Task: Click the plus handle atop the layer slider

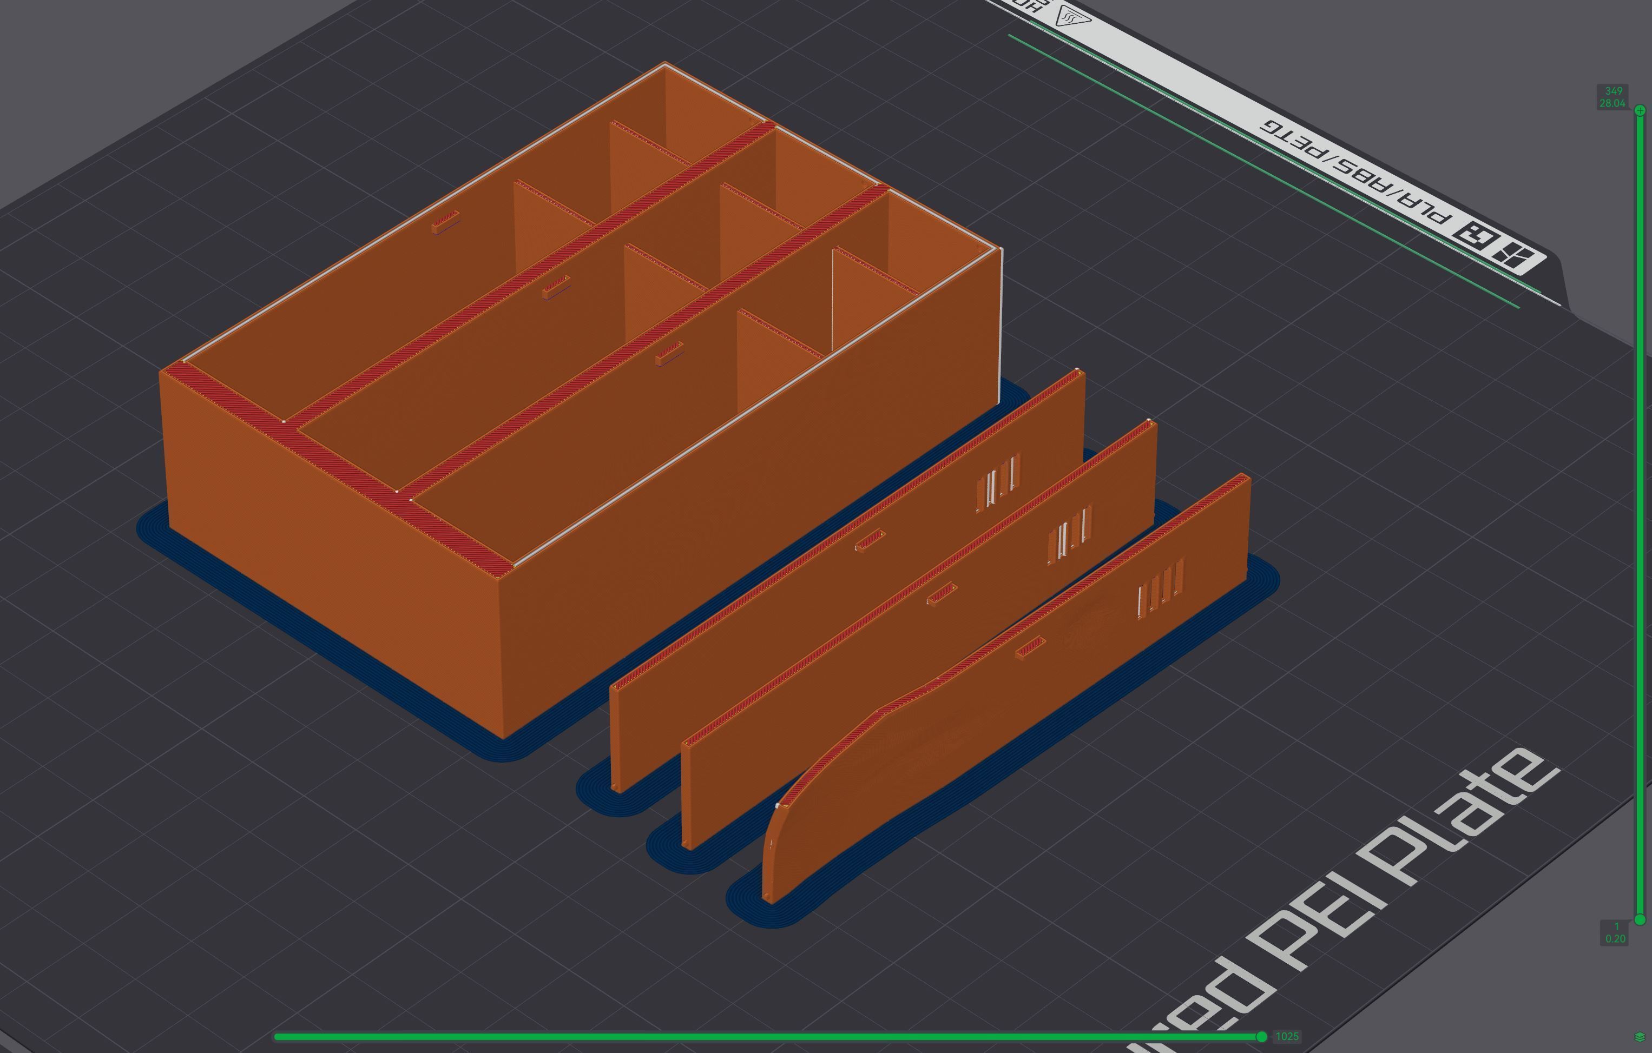Action: coord(1640,110)
